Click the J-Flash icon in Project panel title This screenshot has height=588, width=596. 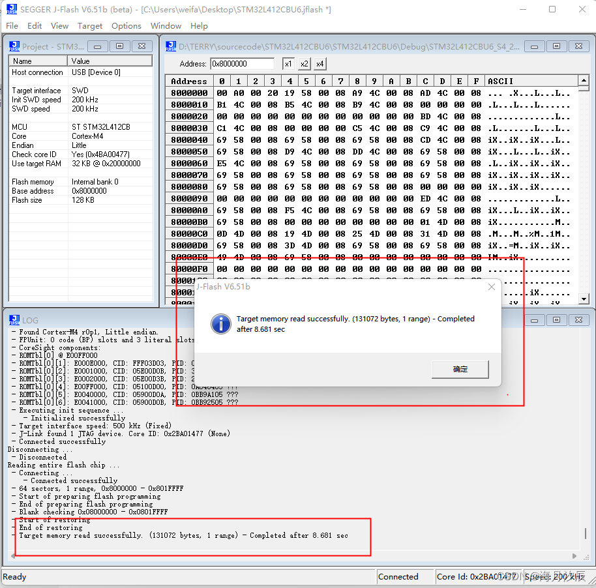pos(14,46)
